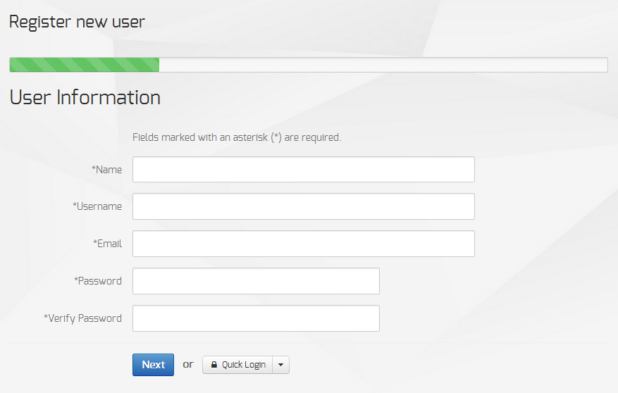This screenshot has width=618, height=393.
Task: Click the green filled progress bar section
Action: coord(85,65)
